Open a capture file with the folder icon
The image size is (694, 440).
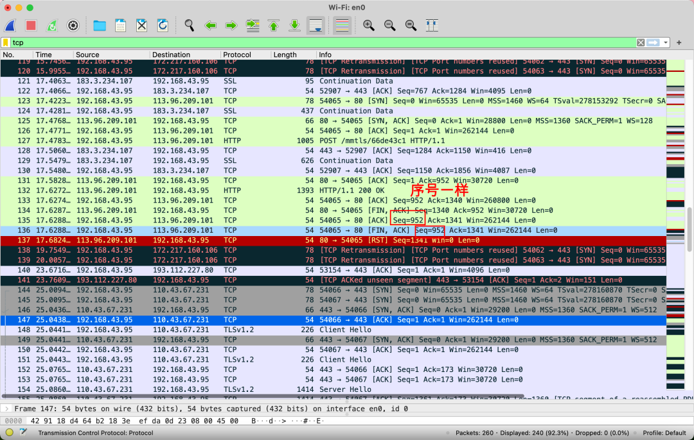click(100, 26)
